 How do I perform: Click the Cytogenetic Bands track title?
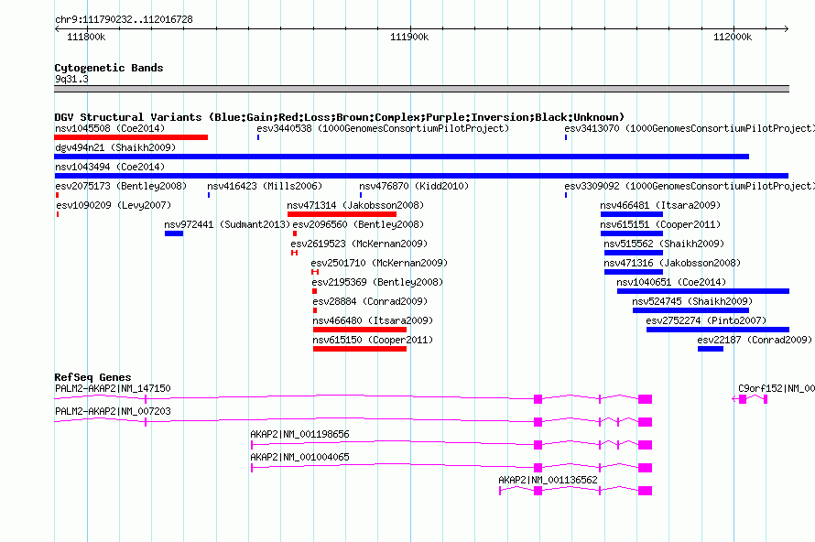point(109,68)
